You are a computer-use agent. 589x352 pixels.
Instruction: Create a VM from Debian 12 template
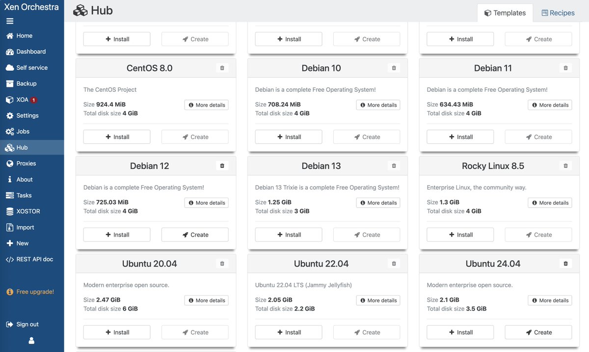coord(195,235)
